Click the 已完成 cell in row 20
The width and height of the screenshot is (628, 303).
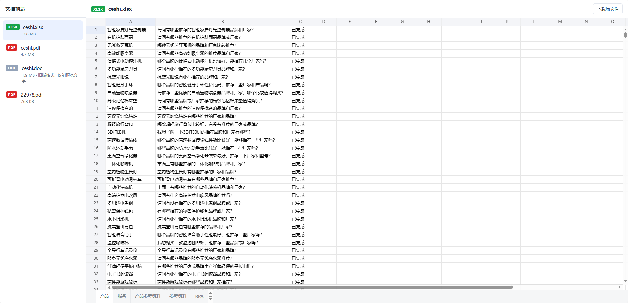coord(300,179)
